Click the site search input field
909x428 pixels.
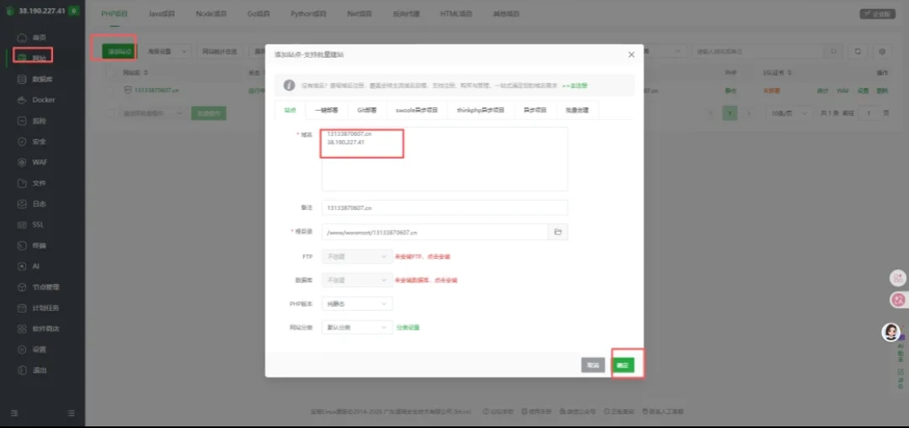pyautogui.click(x=758, y=51)
